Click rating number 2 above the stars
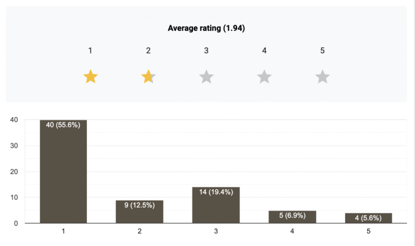The width and height of the screenshot is (415, 246). click(x=148, y=51)
